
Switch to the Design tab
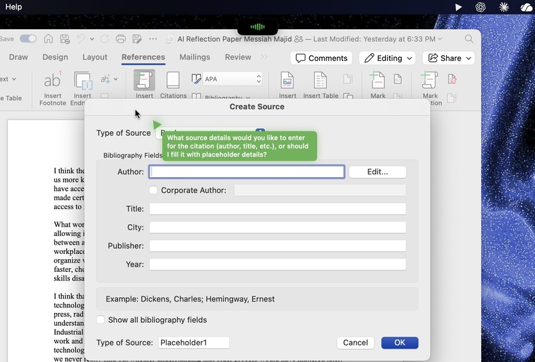pyautogui.click(x=55, y=57)
